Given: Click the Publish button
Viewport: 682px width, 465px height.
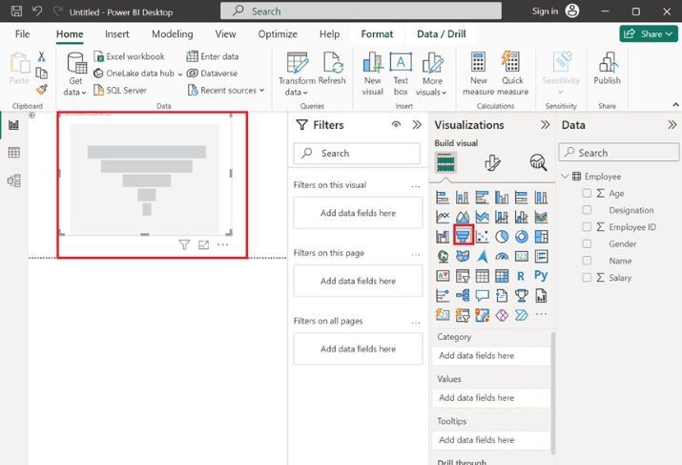Looking at the screenshot, I should click(608, 69).
